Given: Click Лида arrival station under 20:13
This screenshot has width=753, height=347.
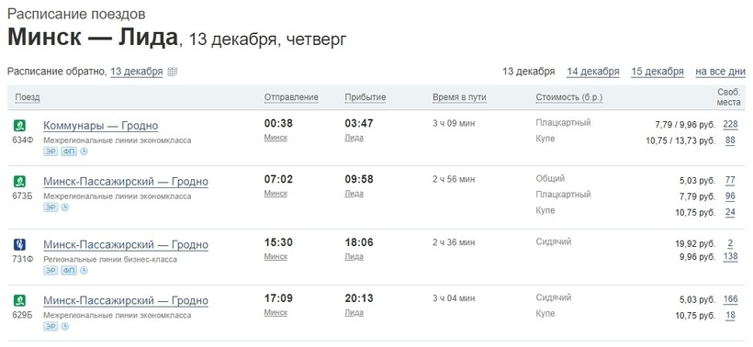Looking at the screenshot, I should pyautogui.click(x=354, y=313).
